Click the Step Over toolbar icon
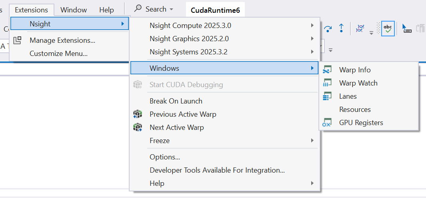 pyautogui.click(x=328, y=28)
